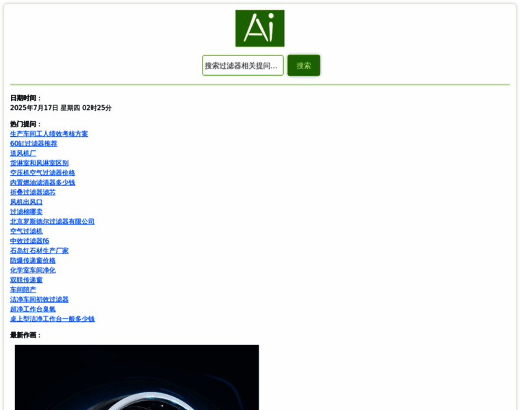Follow the 送风机厂 link

coord(23,153)
